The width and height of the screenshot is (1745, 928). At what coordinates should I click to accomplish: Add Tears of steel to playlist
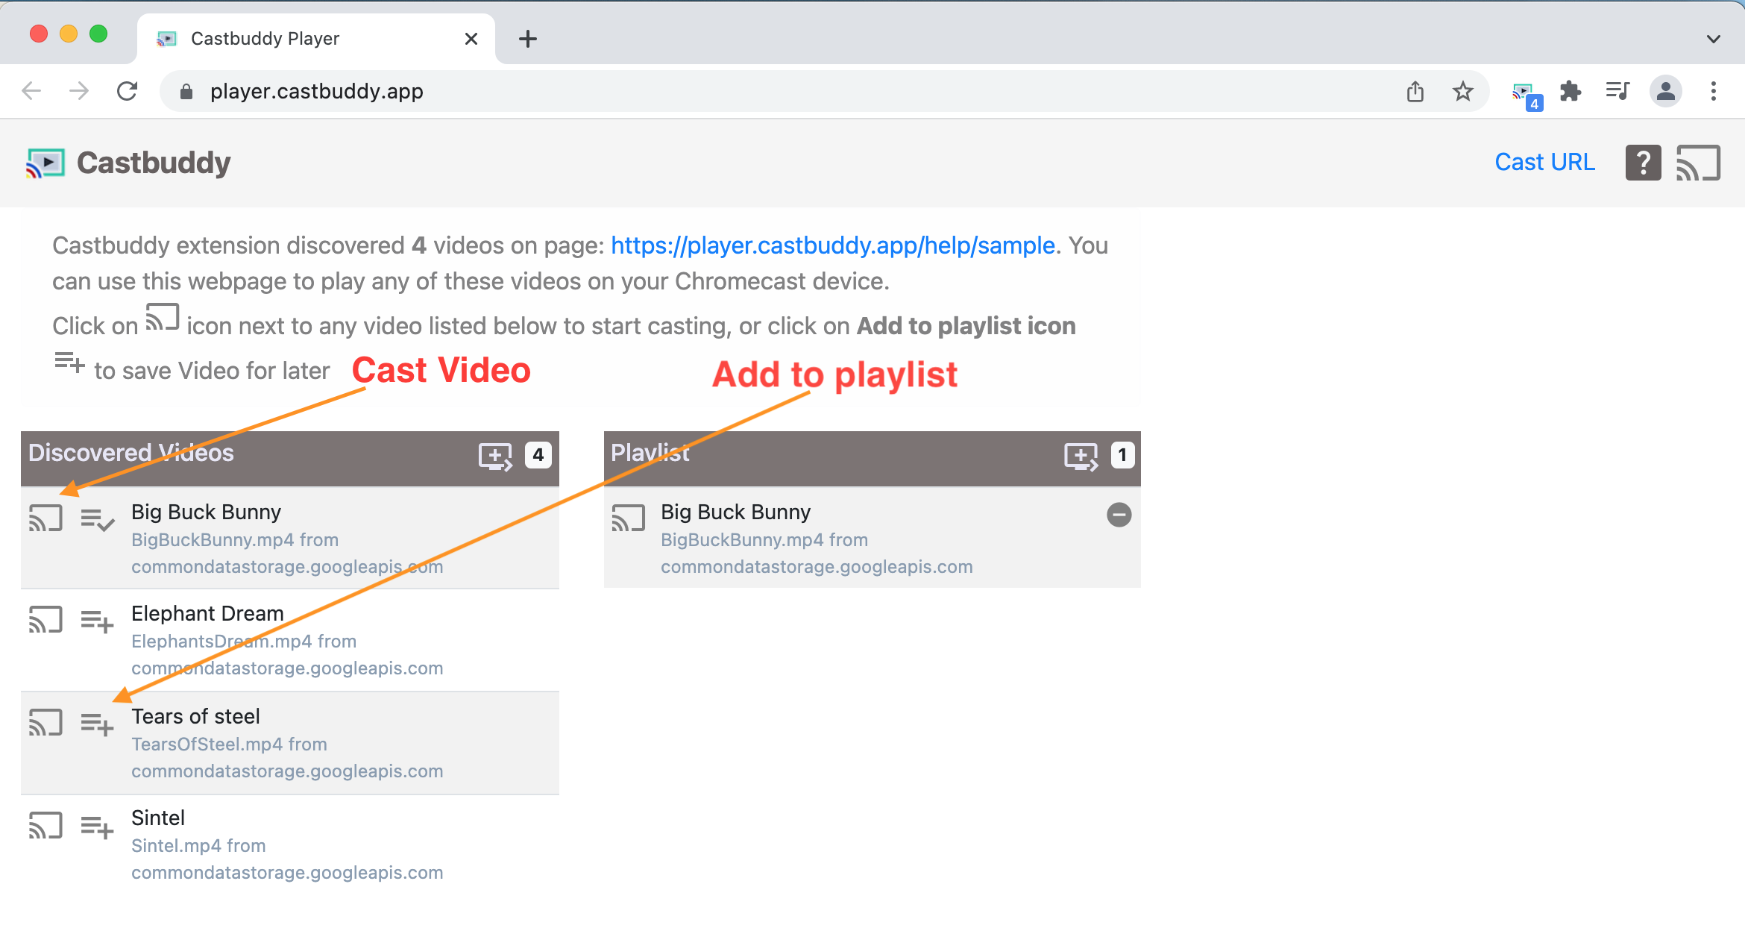[x=97, y=724]
